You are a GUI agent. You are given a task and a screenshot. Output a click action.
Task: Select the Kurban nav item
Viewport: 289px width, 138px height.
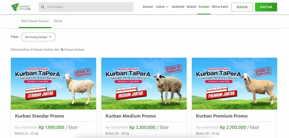[x=204, y=7]
